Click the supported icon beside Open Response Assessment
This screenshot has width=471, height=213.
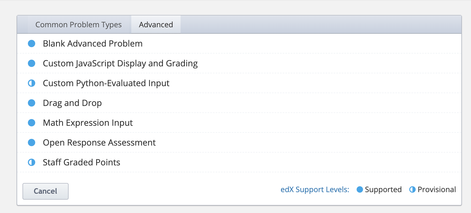tap(32, 143)
